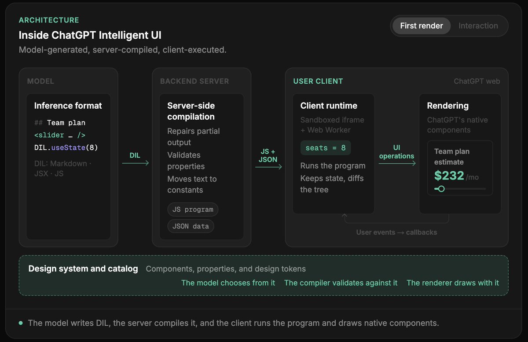The height and width of the screenshot is (342, 528).
Task: Click the bottom caption about DIL
Action: (x=233, y=323)
